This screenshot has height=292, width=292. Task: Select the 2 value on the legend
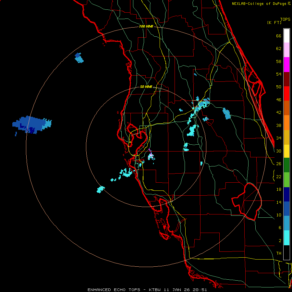click(280, 241)
